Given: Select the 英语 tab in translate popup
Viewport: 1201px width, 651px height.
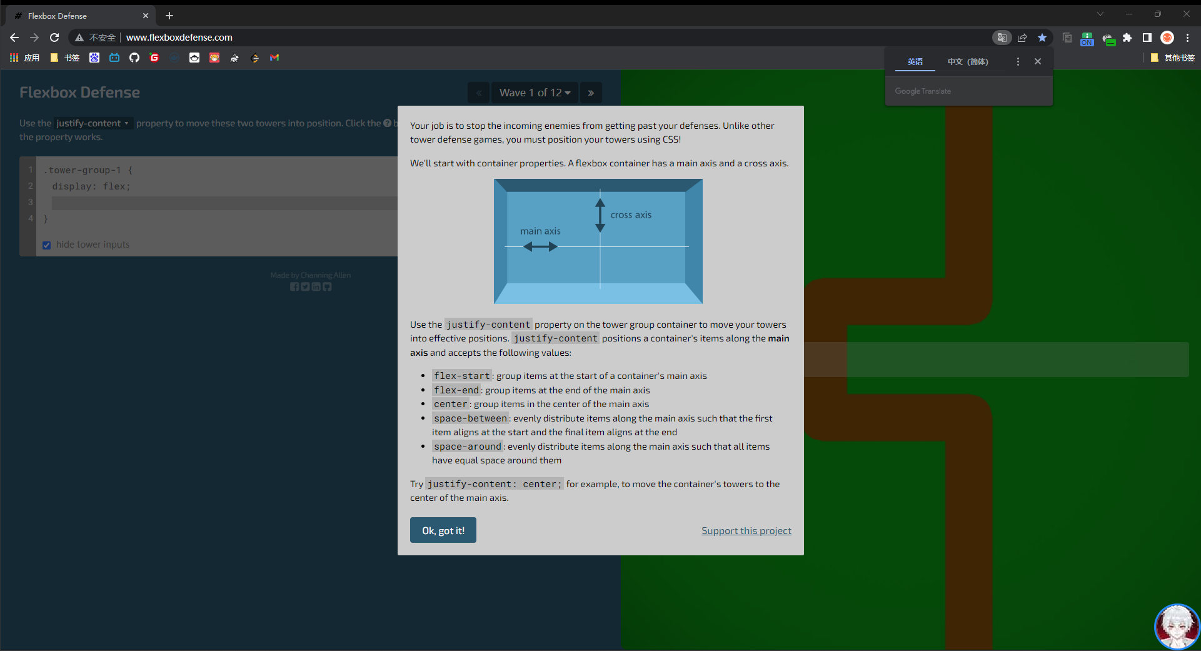Looking at the screenshot, I should pos(915,61).
